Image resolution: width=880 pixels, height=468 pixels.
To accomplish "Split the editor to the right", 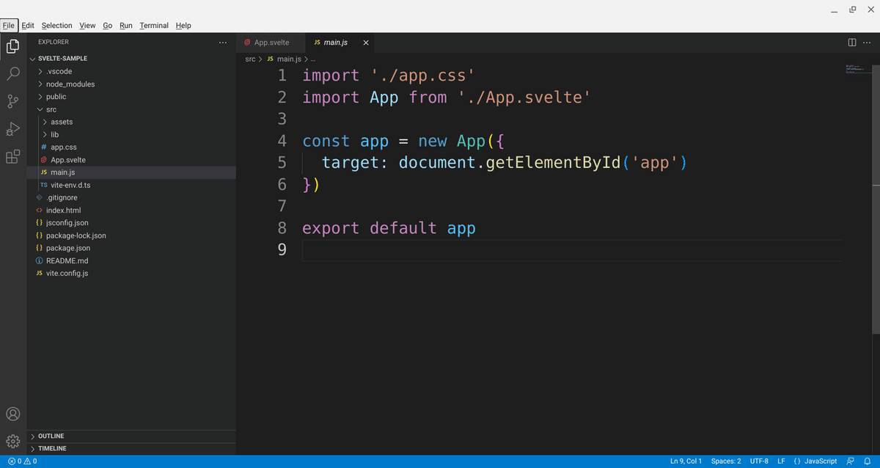I will point(852,43).
